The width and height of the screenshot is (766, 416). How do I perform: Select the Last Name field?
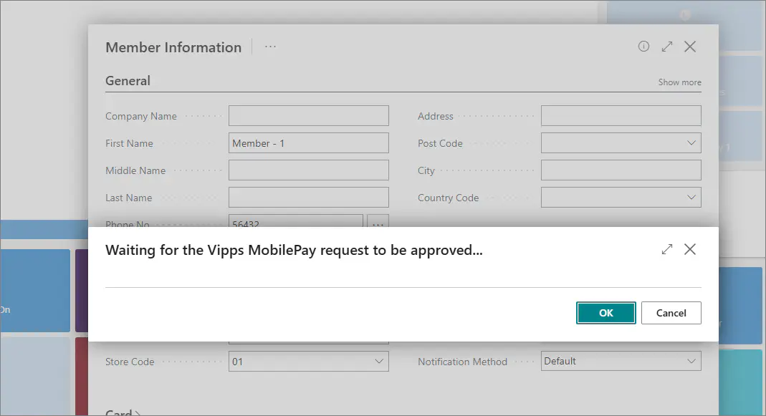(x=309, y=198)
